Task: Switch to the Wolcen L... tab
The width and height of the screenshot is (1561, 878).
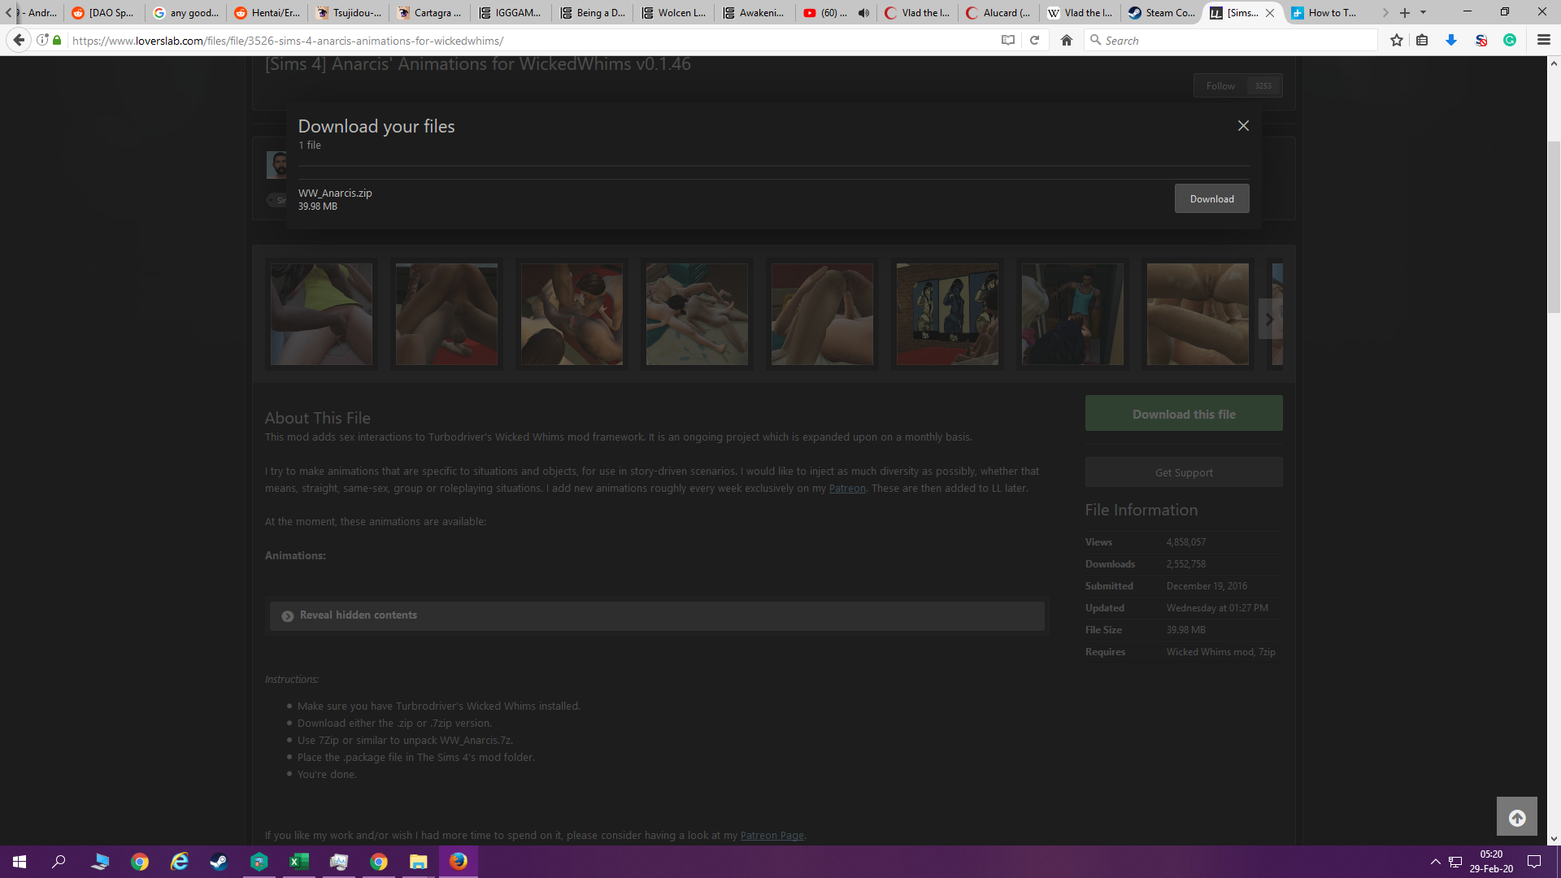Action: tap(674, 12)
